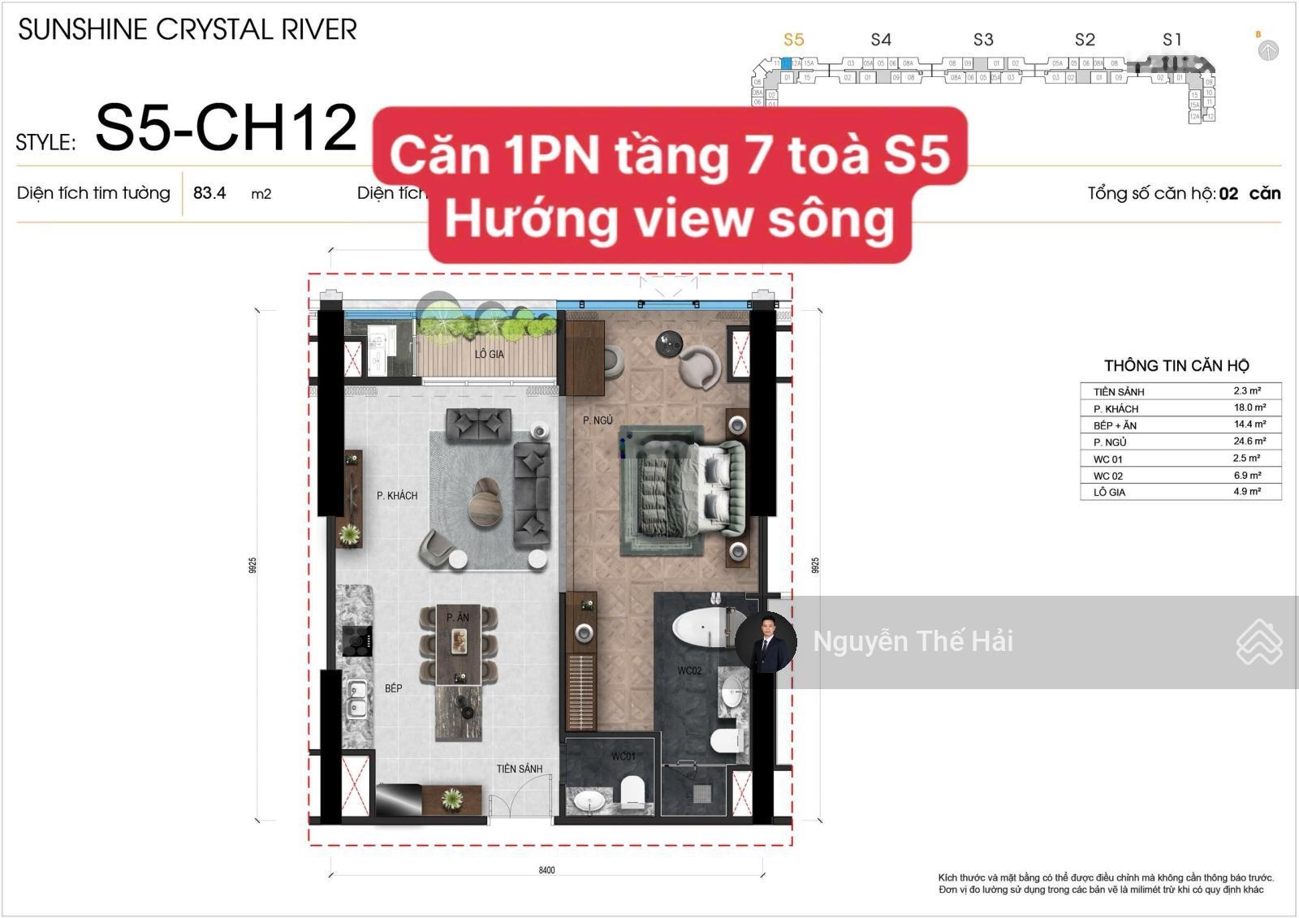Click the kitchen stove cooktop

click(x=356, y=640)
